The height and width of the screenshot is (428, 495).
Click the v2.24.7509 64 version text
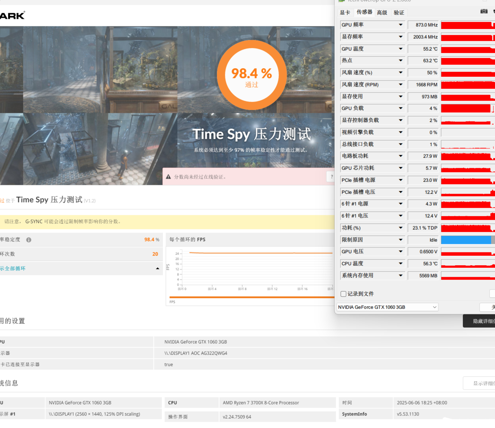237,417
